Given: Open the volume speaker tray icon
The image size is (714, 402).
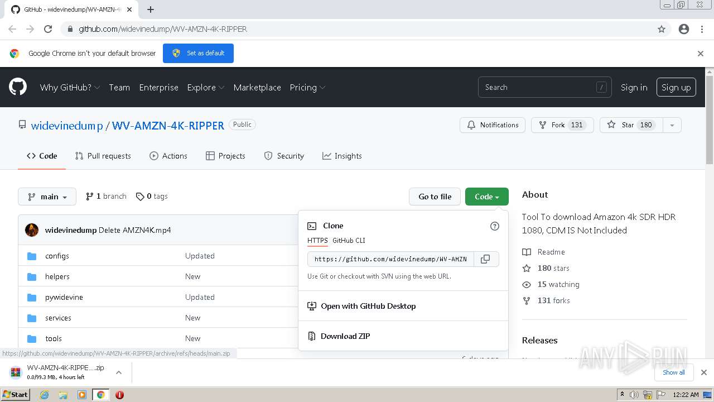Looking at the screenshot, I should pyautogui.click(x=634, y=395).
